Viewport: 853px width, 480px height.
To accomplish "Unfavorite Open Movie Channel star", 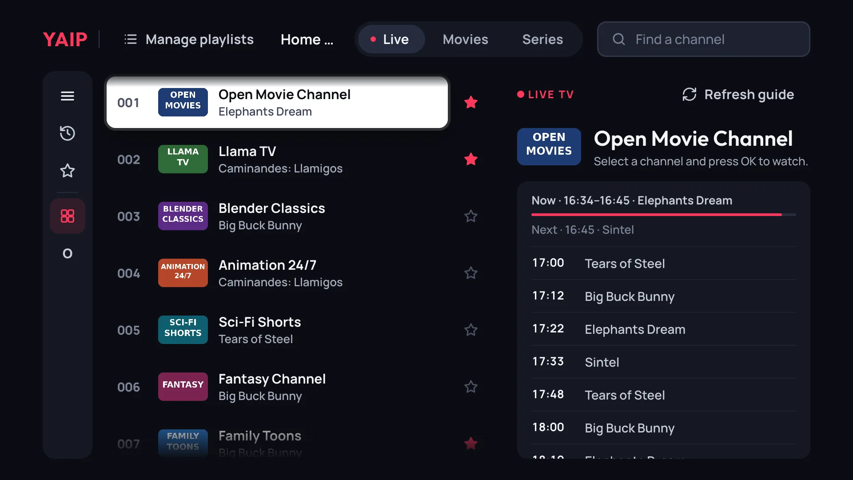I will pos(471,102).
